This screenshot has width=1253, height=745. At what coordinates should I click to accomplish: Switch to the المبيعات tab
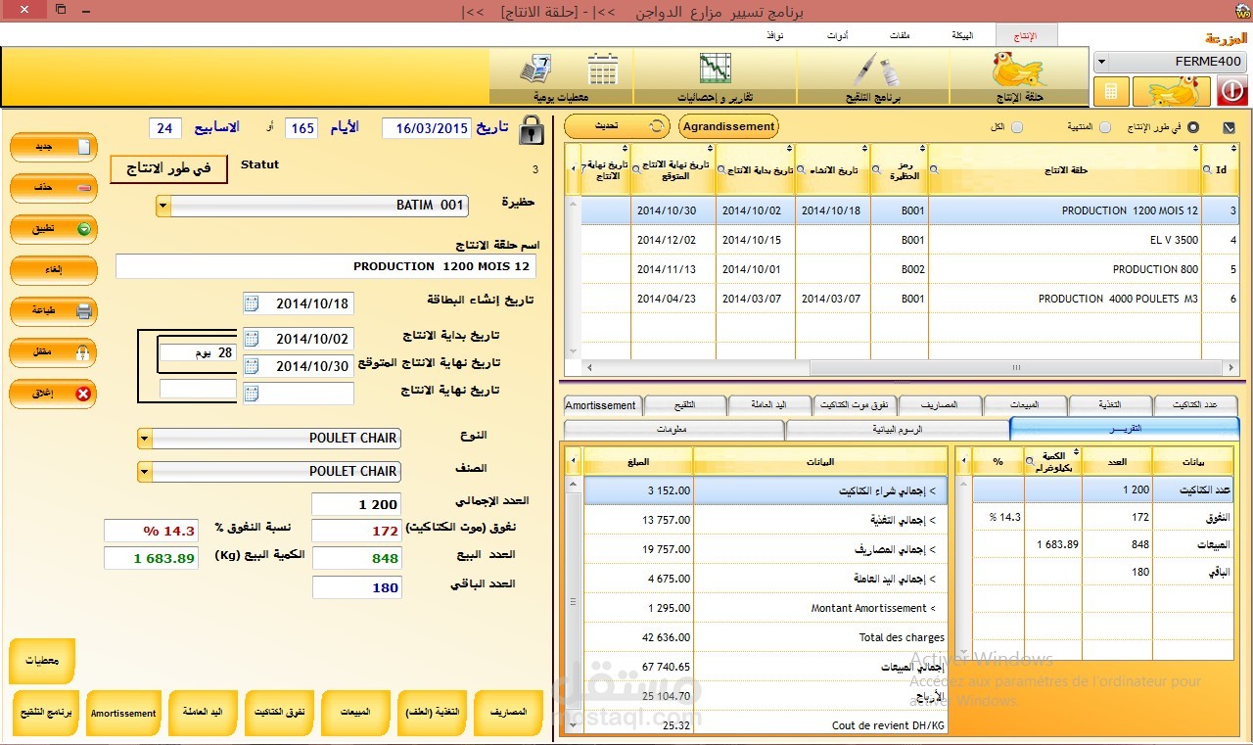click(1025, 405)
